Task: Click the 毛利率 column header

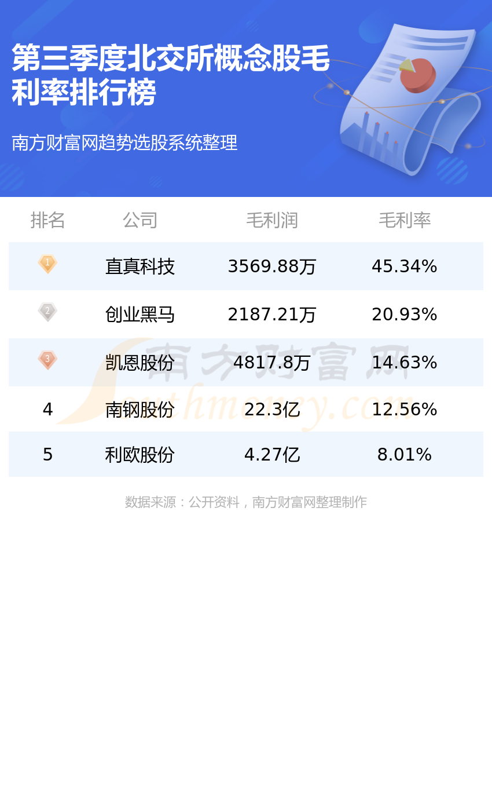Action: [405, 220]
